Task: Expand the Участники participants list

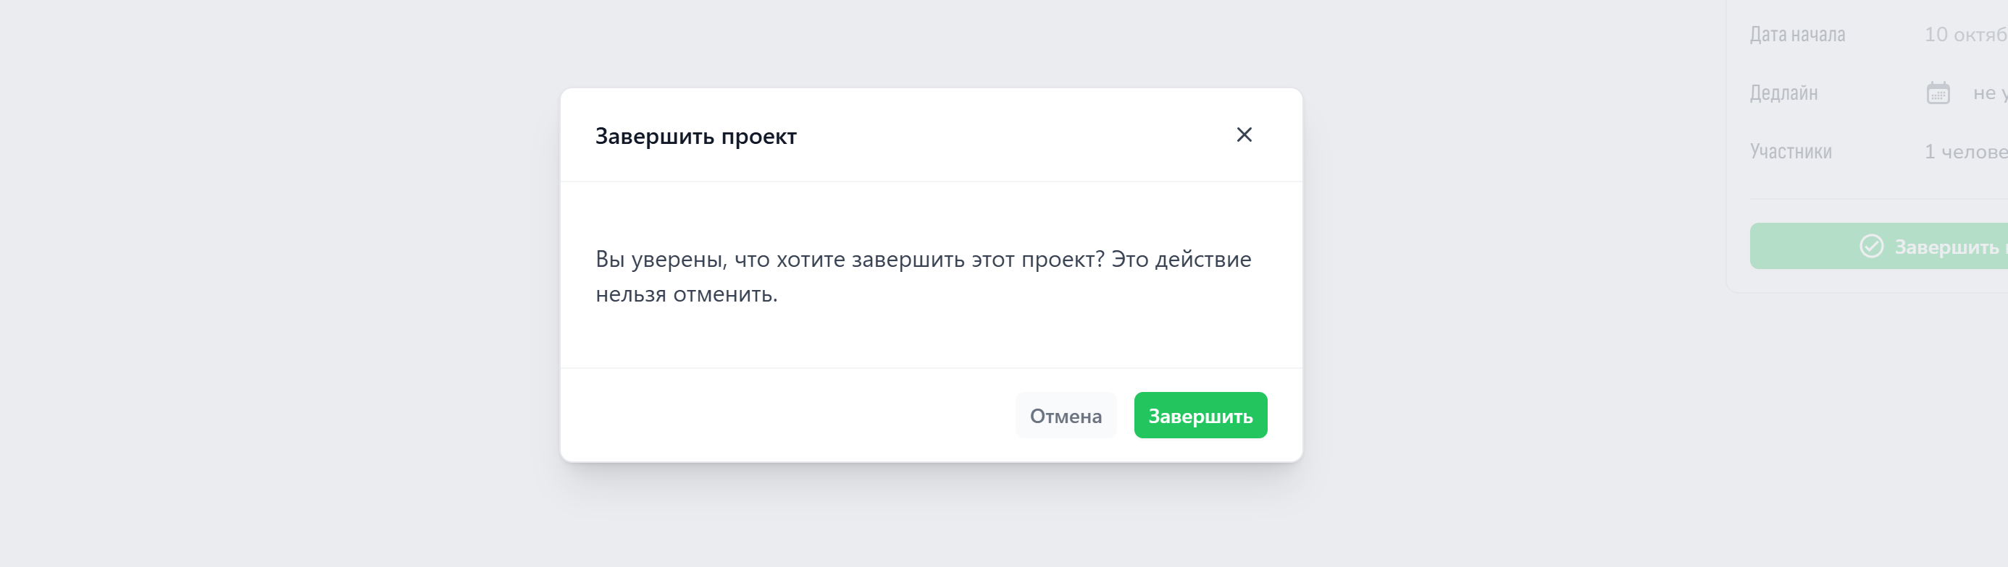Action: click(x=1791, y=152)
